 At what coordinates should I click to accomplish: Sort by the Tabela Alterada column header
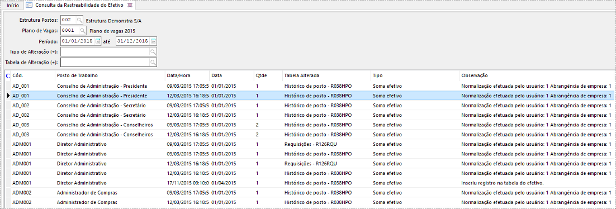[x=326, y=75]
